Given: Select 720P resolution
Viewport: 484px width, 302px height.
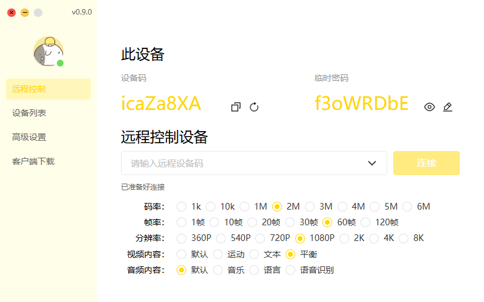Looking at the screenshot, I should [x=260, y=238].
